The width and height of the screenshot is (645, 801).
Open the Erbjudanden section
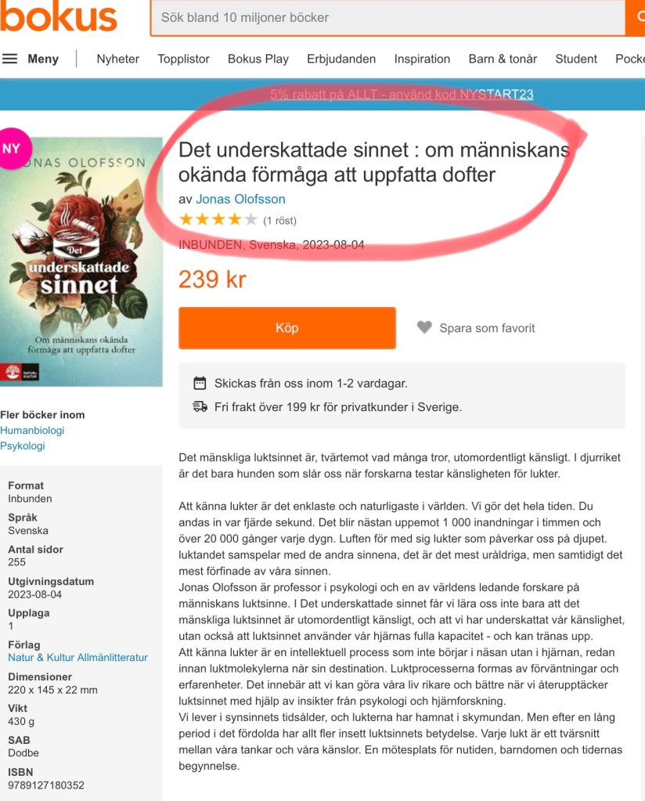point(341,59)
